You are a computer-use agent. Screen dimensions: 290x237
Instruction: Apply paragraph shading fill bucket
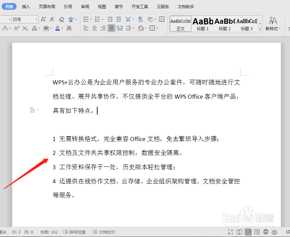141,28
